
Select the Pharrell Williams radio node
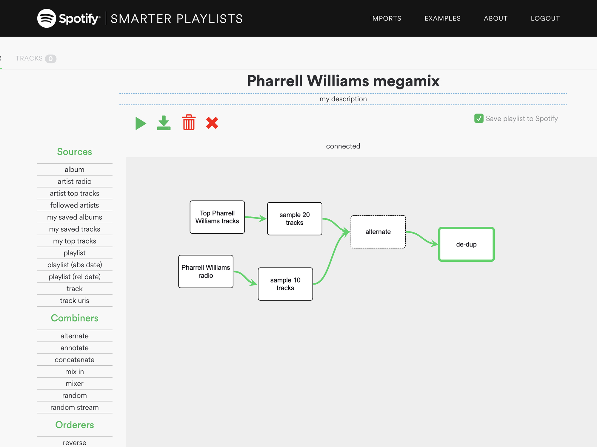[206, 271]
